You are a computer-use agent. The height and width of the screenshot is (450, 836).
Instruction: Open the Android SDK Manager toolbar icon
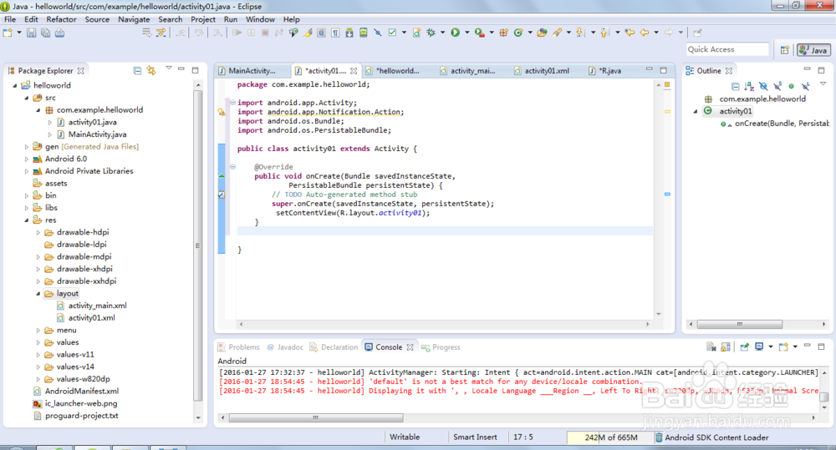[x=349, y=33]
